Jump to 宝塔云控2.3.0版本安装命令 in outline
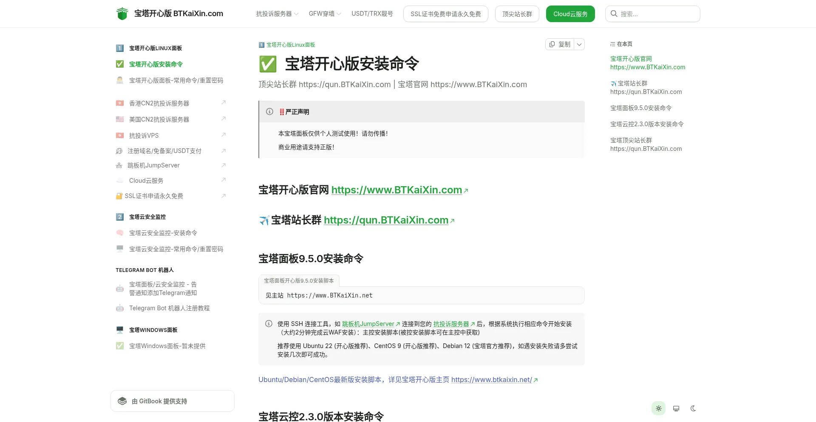This screenshot has height=422, width=816. point(647,124)
